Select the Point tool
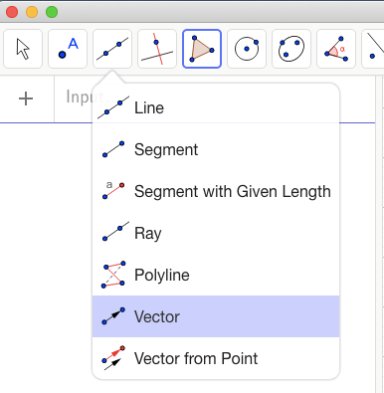Viewport: 384px width, 393px height. [68, 49]
